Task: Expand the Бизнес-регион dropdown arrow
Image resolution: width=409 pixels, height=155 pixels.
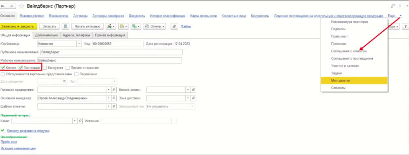Action: tap(189, 90)
